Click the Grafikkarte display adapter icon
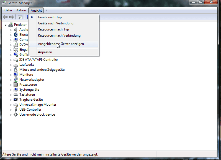221x160 pixels. tap(16, 55)
